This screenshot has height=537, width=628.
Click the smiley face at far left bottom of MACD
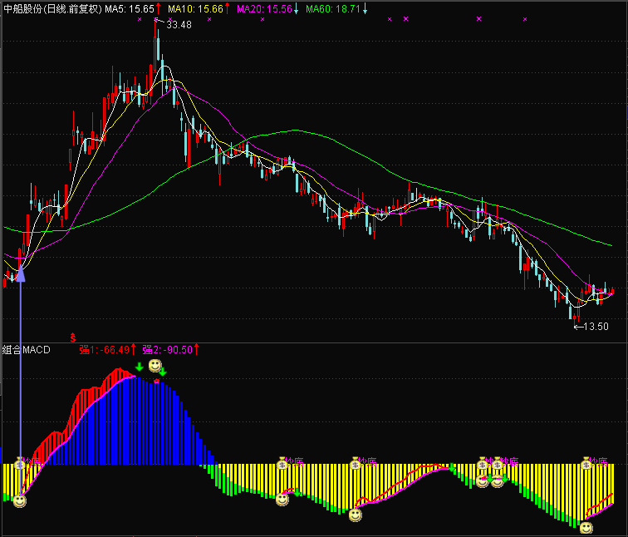[19, 500]
